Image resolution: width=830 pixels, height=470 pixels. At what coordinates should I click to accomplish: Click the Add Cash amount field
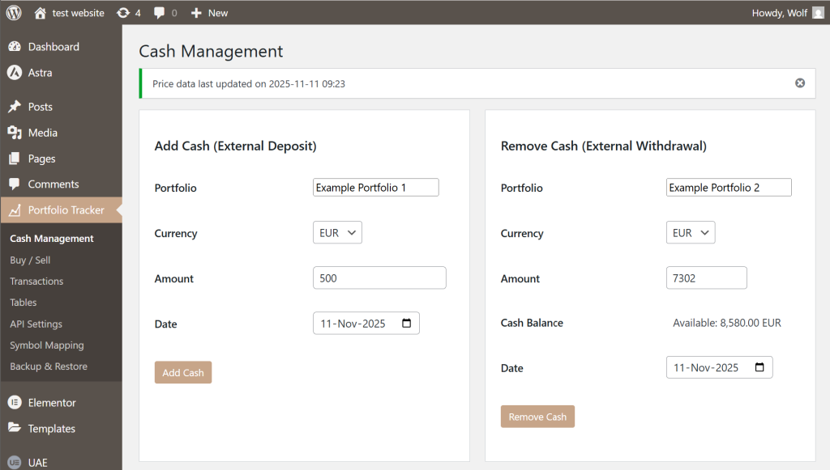[x=379, y=278]
